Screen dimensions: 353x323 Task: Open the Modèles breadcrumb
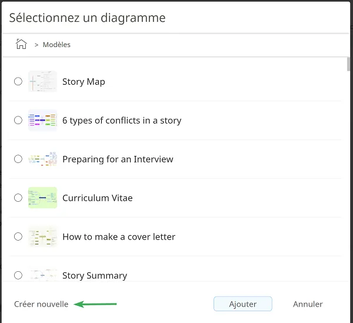[56, 45]
